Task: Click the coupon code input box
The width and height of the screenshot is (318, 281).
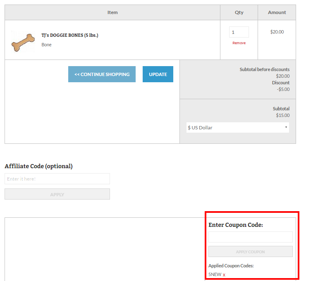Action: [x=251, y=237]
